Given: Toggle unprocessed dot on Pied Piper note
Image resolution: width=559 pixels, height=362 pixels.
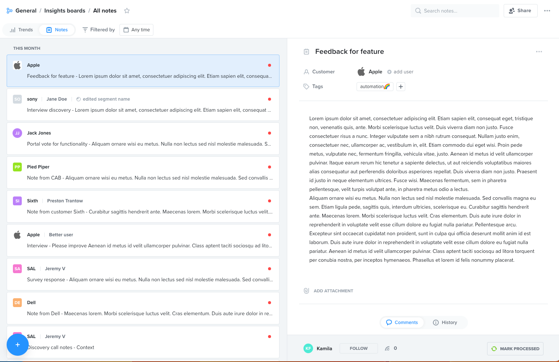Looking at the screenshot, I should tap(270, 167).
